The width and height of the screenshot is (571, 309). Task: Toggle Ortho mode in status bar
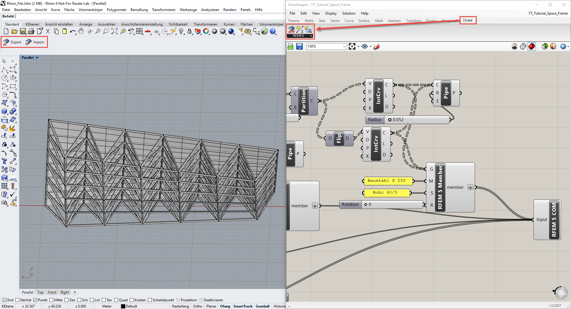(x=197, y=306)
